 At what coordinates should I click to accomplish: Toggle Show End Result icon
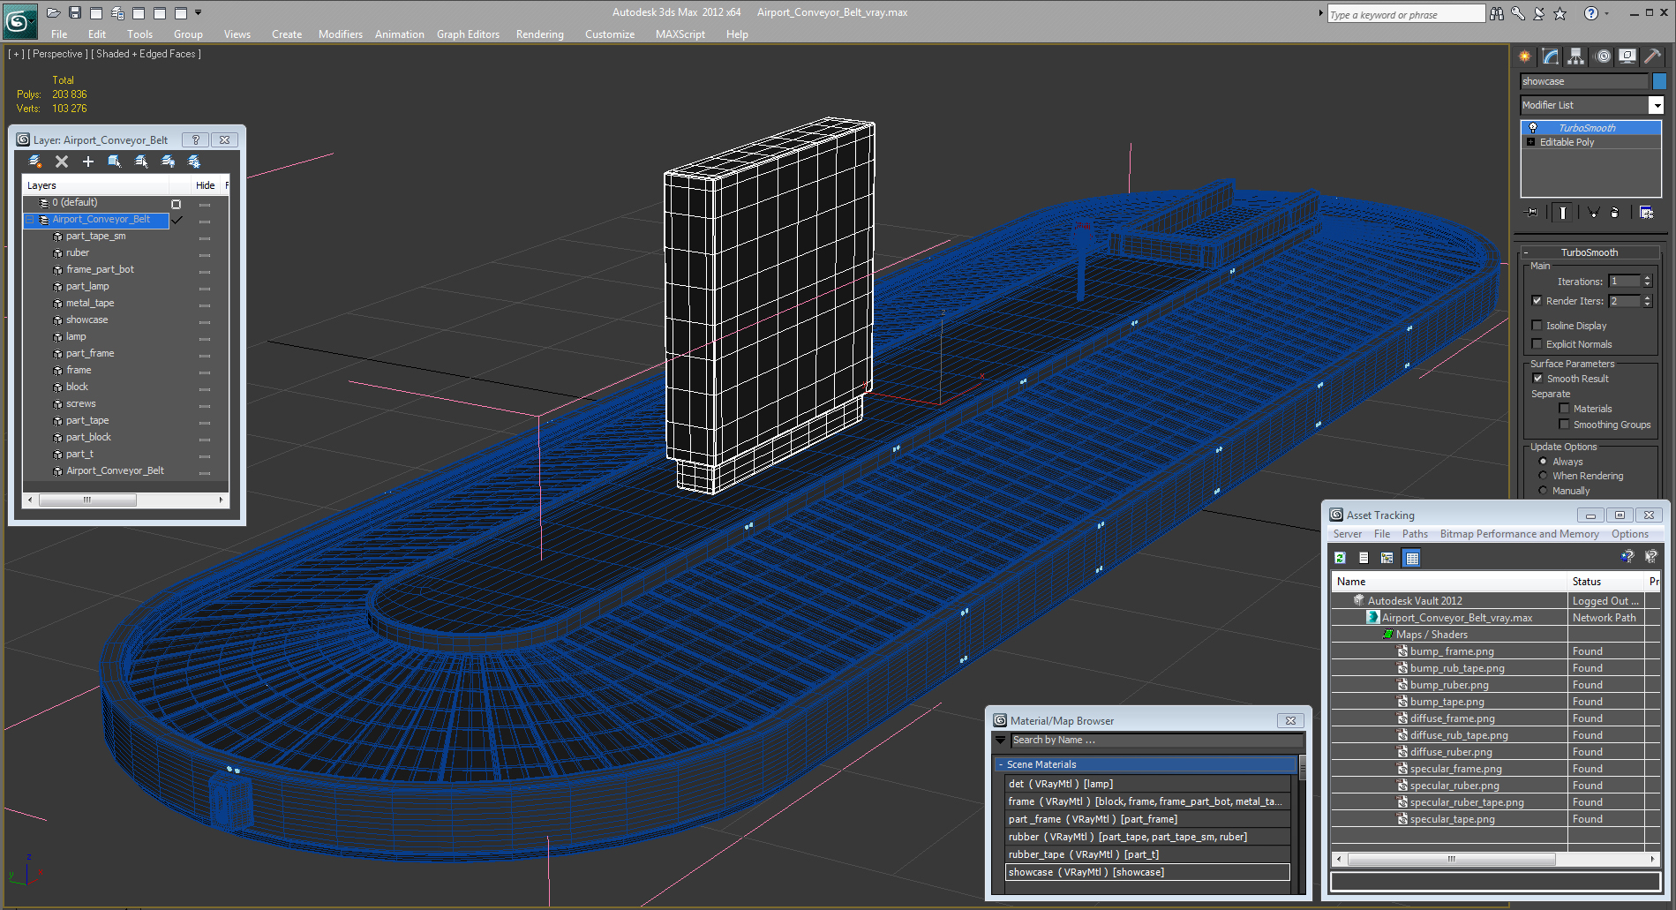pyautogui.click(x=1563, y=212)
